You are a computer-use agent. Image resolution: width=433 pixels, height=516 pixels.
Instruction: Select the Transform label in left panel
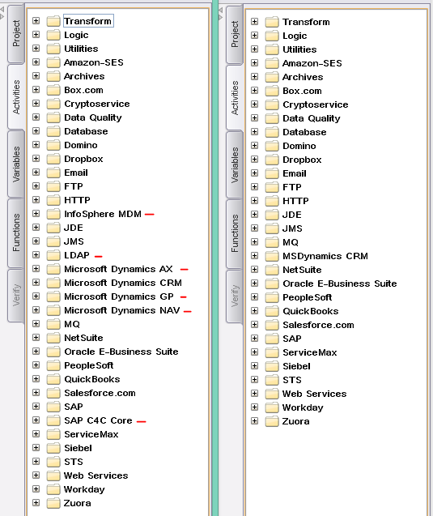[x=87, y=21]
